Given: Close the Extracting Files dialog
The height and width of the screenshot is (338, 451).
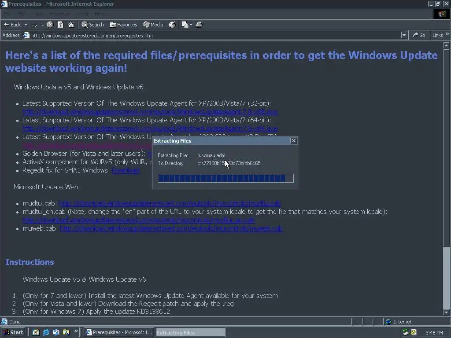Looking at the screenshot, I should tap(293, 140).
